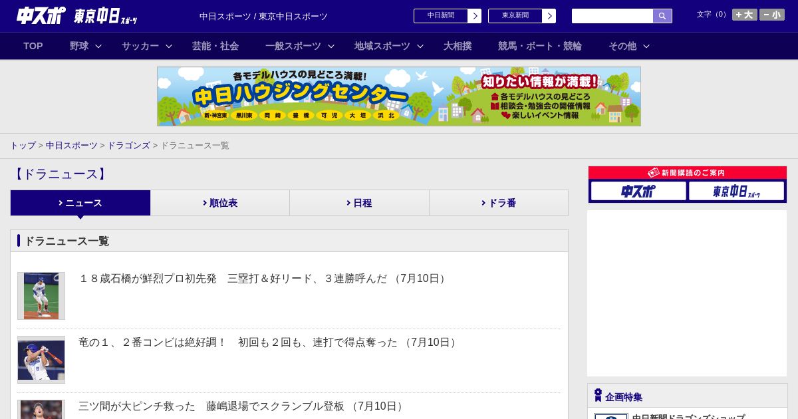This screenshot has width=798, height=419.
Task: Open article on 18歳石橋 プロ初先発
Action: click(x=264, y=279)
